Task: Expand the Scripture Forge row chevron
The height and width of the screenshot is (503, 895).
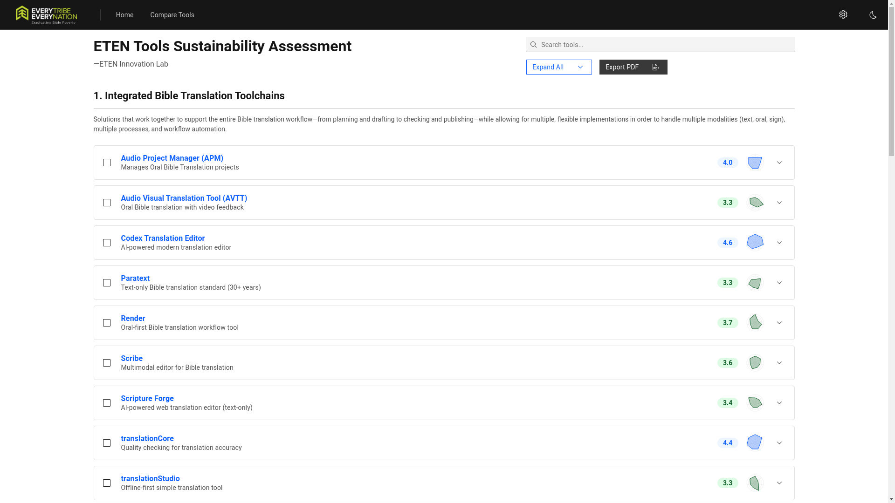Action: (779, 403)
